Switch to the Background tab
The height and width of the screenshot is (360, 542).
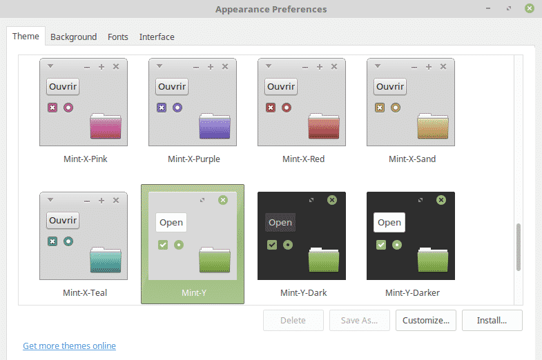[x=73, y=37]
